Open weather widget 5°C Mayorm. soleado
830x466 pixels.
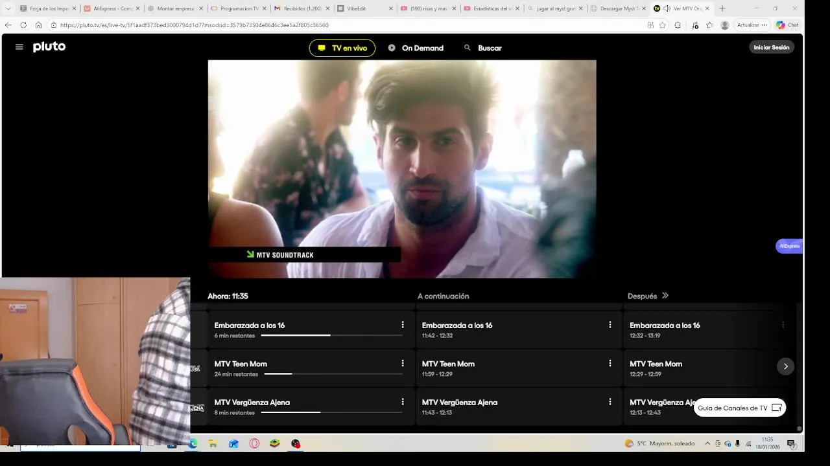pyautogui.click(x=659, y=443)
